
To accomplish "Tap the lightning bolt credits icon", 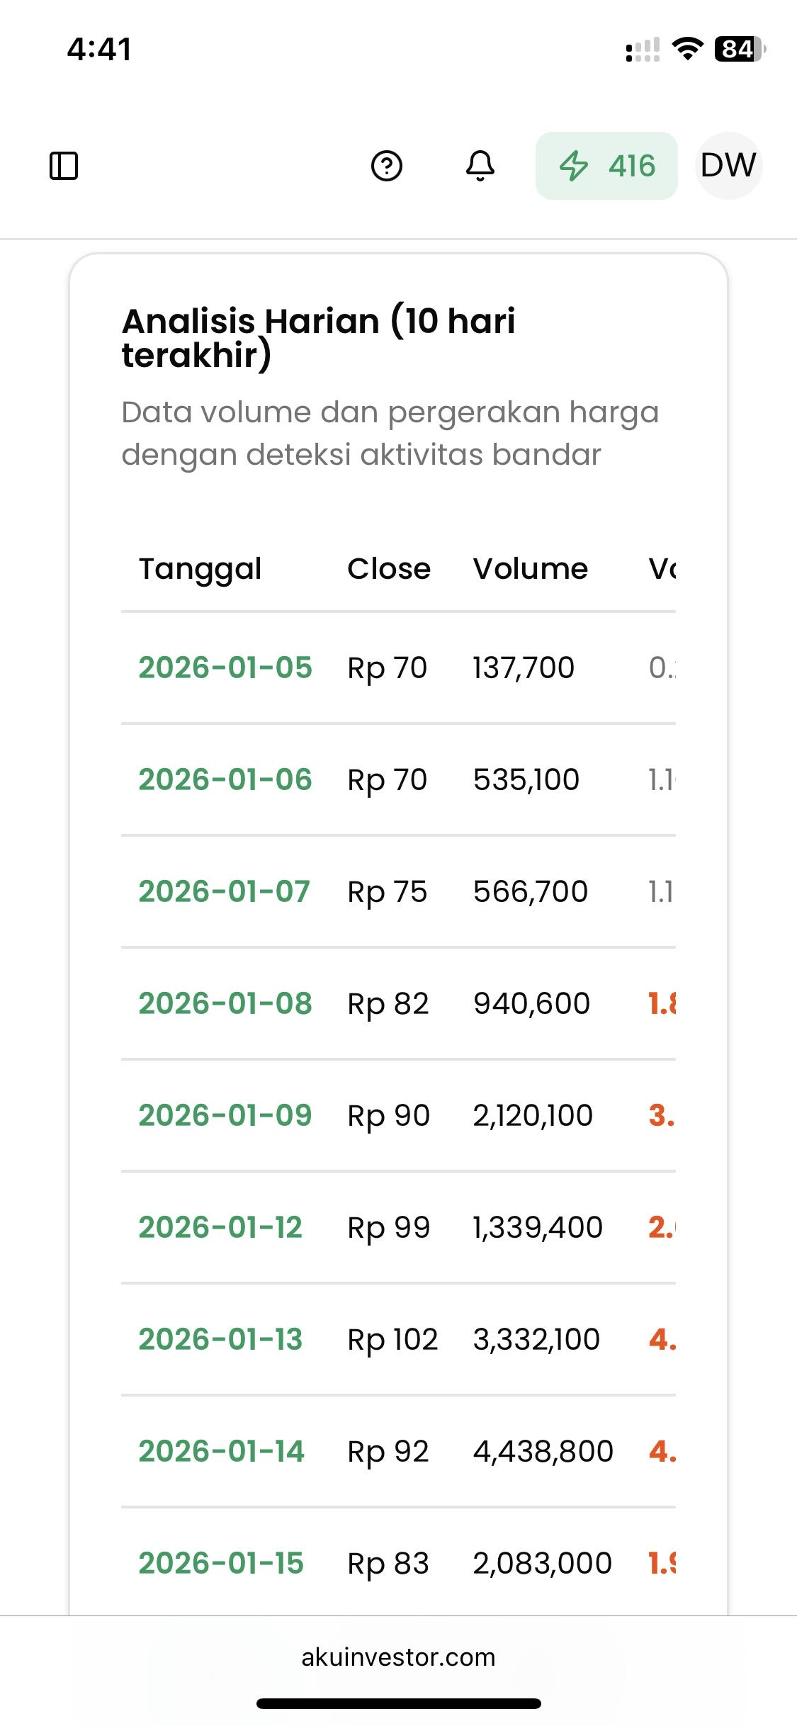I will click(573, 166).
